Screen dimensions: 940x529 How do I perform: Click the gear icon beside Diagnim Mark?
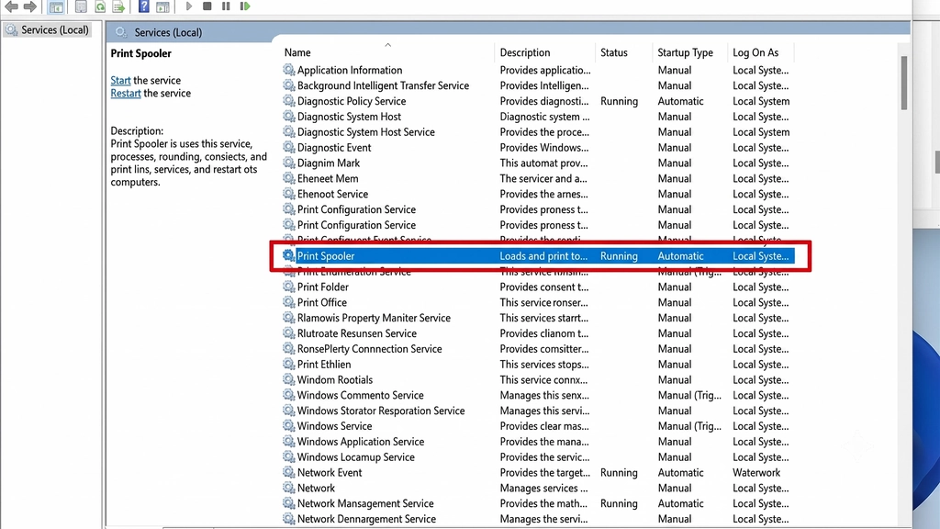coord(289,163)
